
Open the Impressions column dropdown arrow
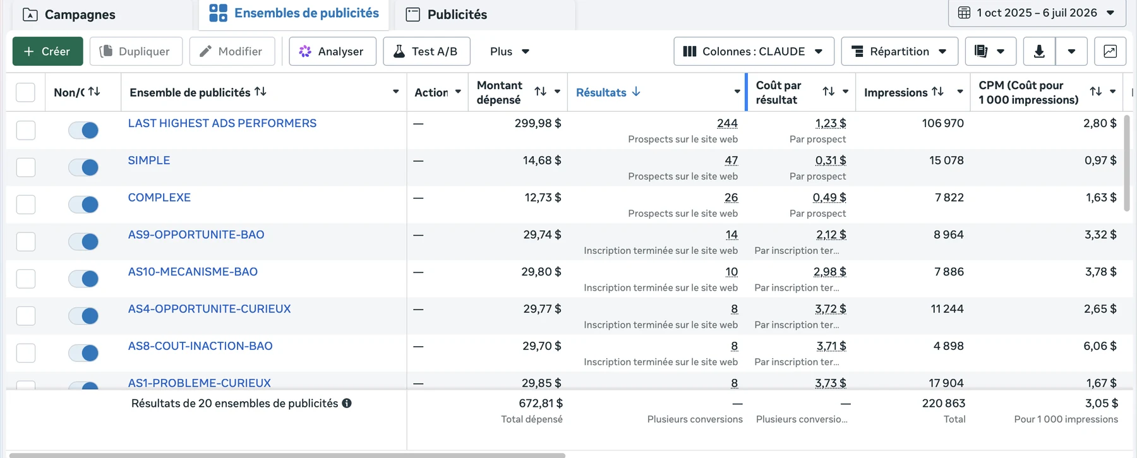[x=960, y=92]
